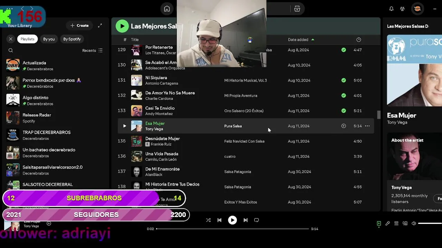Expand Your Library to full view
This screenshot has width=442, height=248.
coord(100,25)
